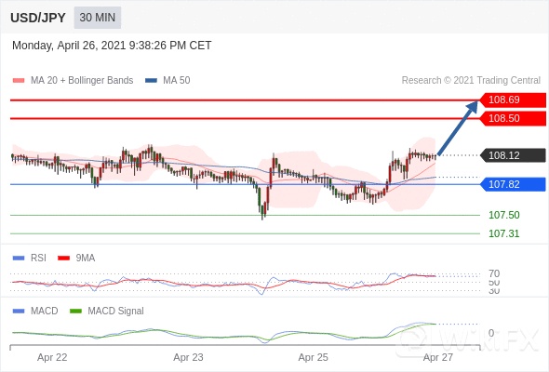Click the MA 20 + Bollinger Bands pink swatch
549x372 pixels.
(19, 81)
